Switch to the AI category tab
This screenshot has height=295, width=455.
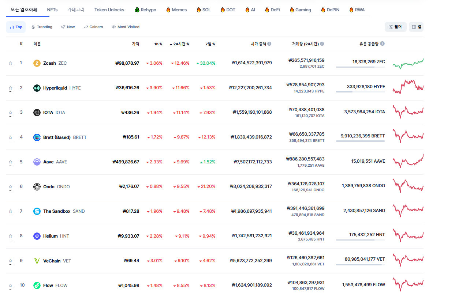(250, 10)
